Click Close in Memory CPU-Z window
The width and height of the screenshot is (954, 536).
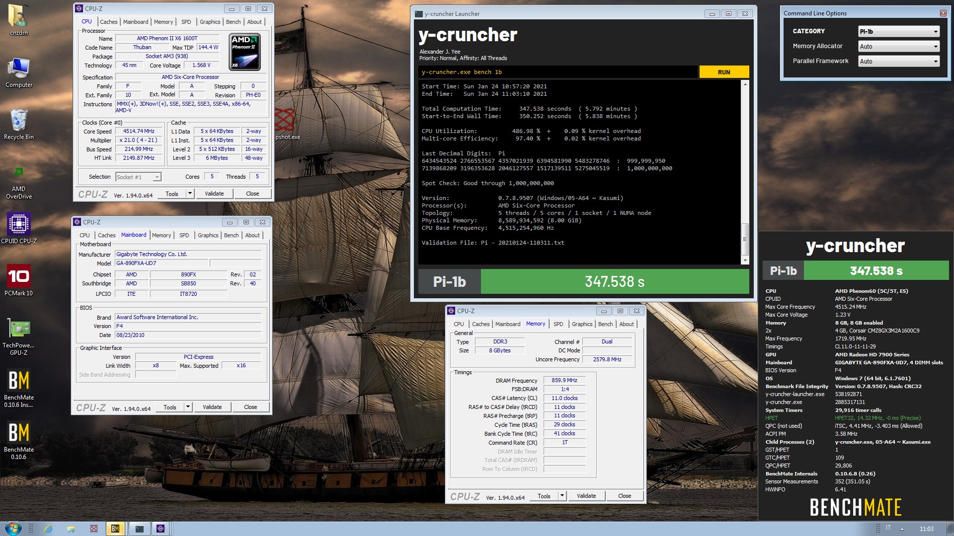pyautogui.click(x=625, y=496)
